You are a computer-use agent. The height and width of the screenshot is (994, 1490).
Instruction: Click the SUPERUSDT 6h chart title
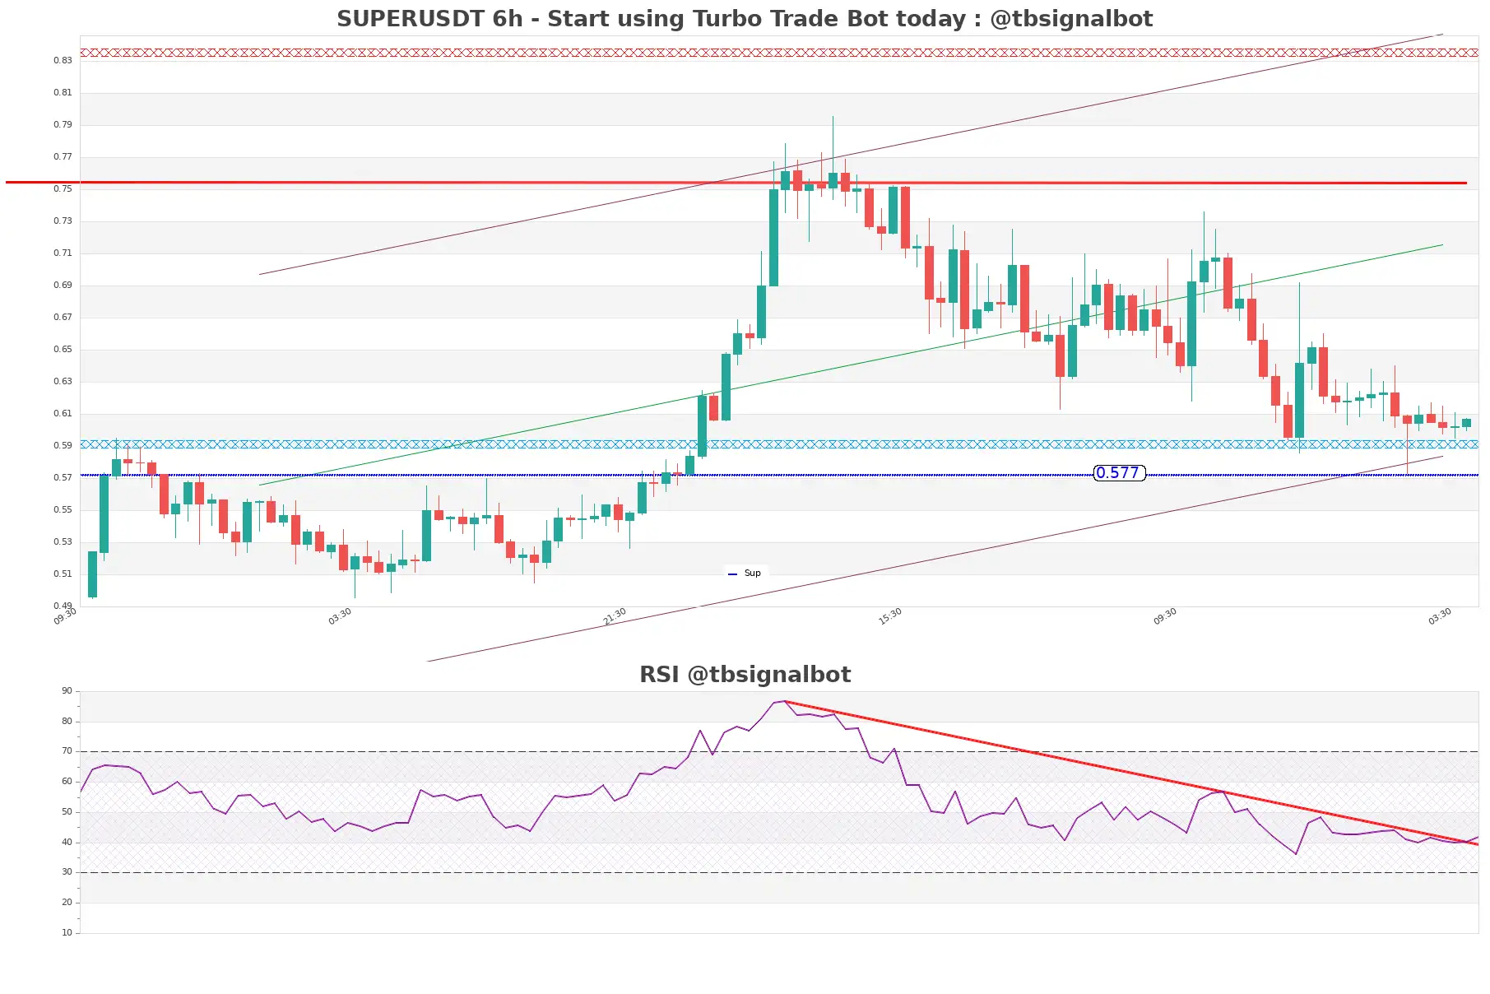745,19
